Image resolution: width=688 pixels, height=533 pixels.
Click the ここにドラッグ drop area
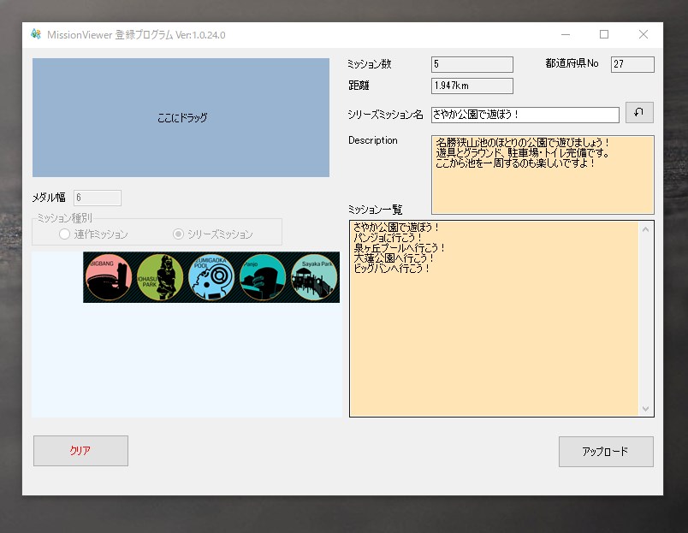coord(181,117)
